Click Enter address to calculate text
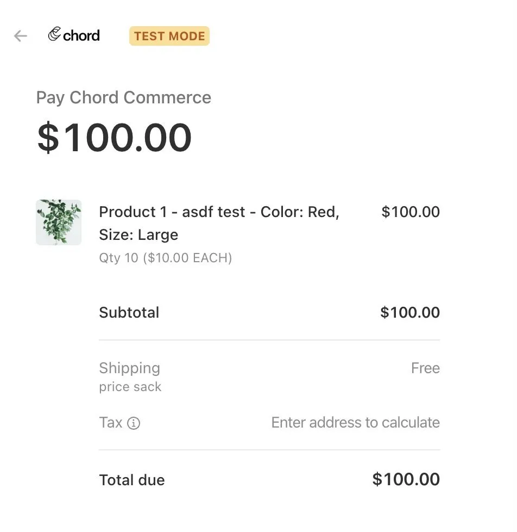517x532 pixels. pos(356,423)
